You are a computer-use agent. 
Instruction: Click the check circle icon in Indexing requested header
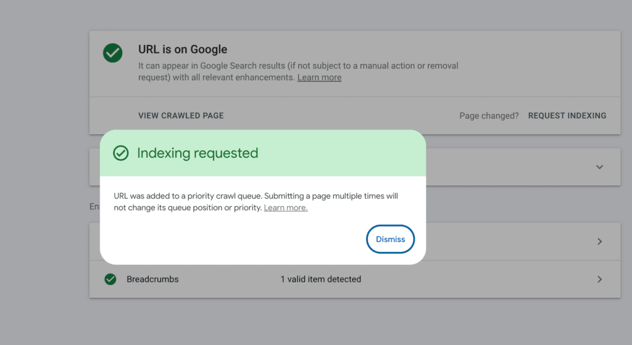(x=121, y=153)
